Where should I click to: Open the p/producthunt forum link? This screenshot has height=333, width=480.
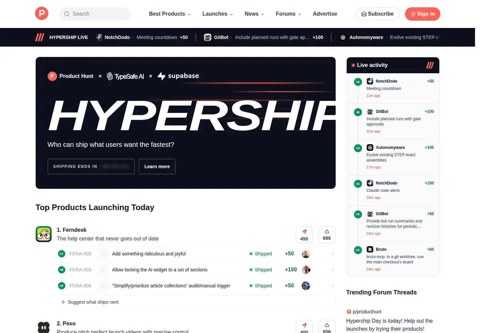coord(367,312)
